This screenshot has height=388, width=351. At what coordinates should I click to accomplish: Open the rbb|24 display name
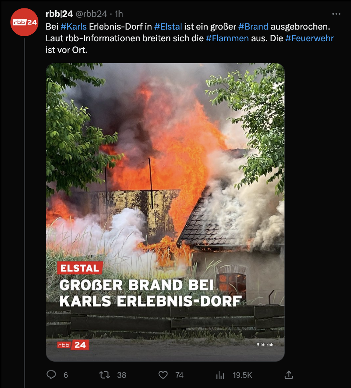[x=59, y=14]
